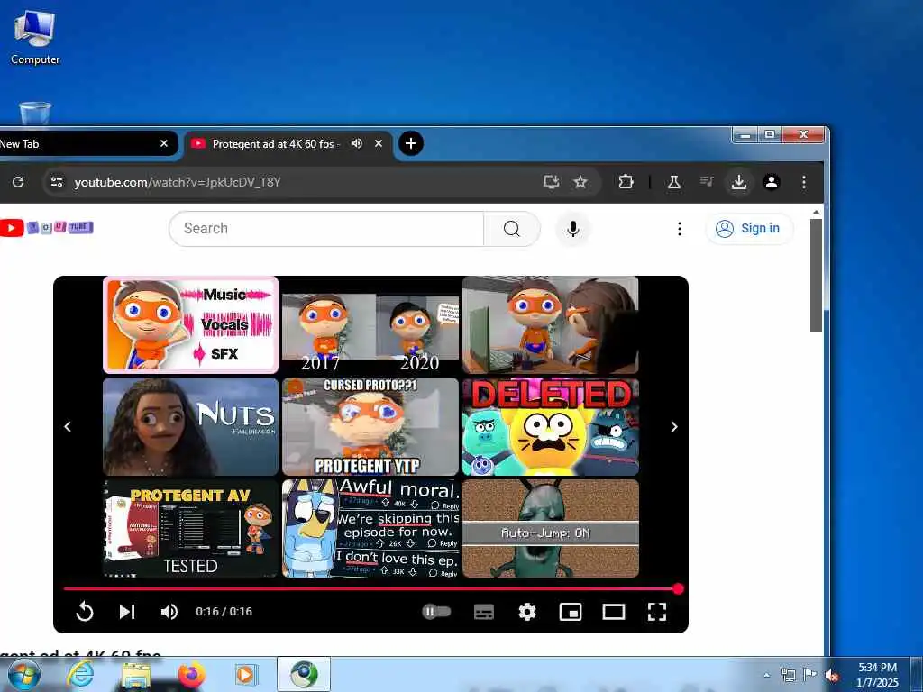Open the Cursed Proto Protegent YTP thumbnail
The width and height of the screenshot is (923, 692).
[x=370, y=426]
